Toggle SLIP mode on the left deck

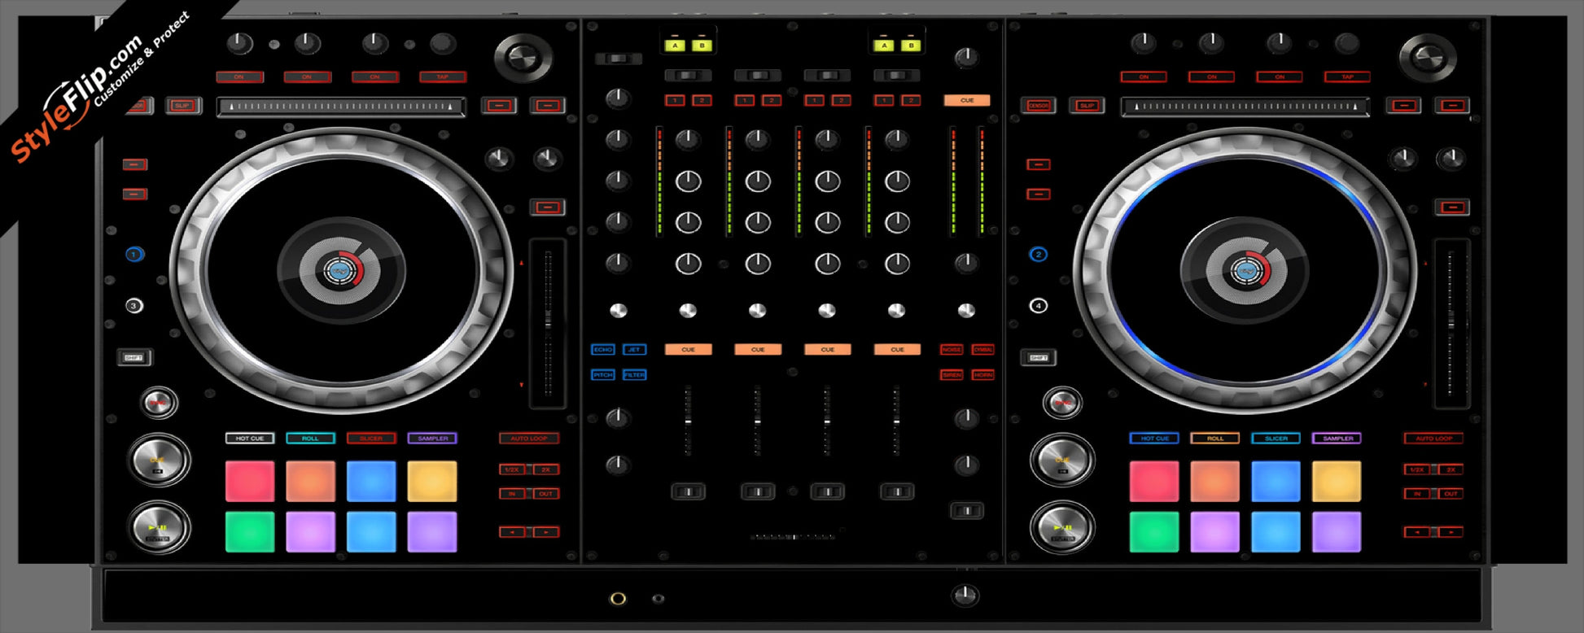(183, 105)
